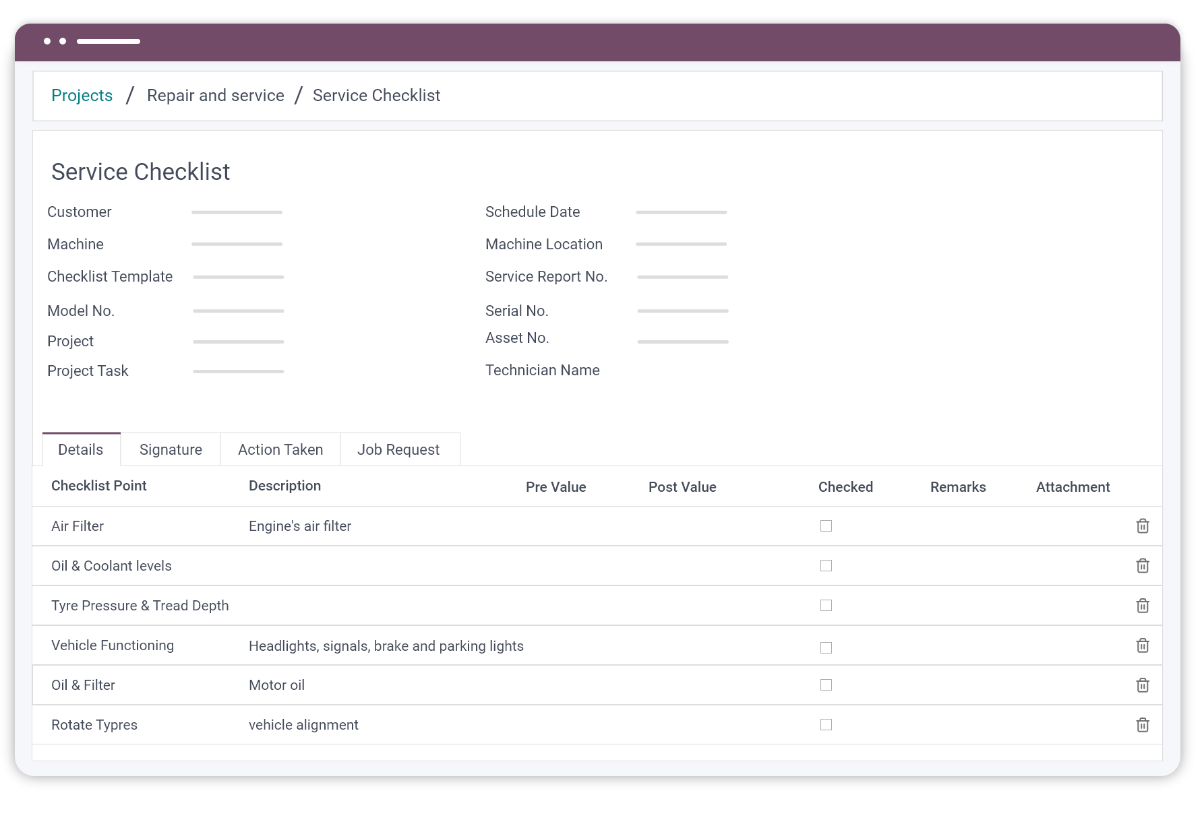Open the Action Taken tab

(x=280, y=449)
